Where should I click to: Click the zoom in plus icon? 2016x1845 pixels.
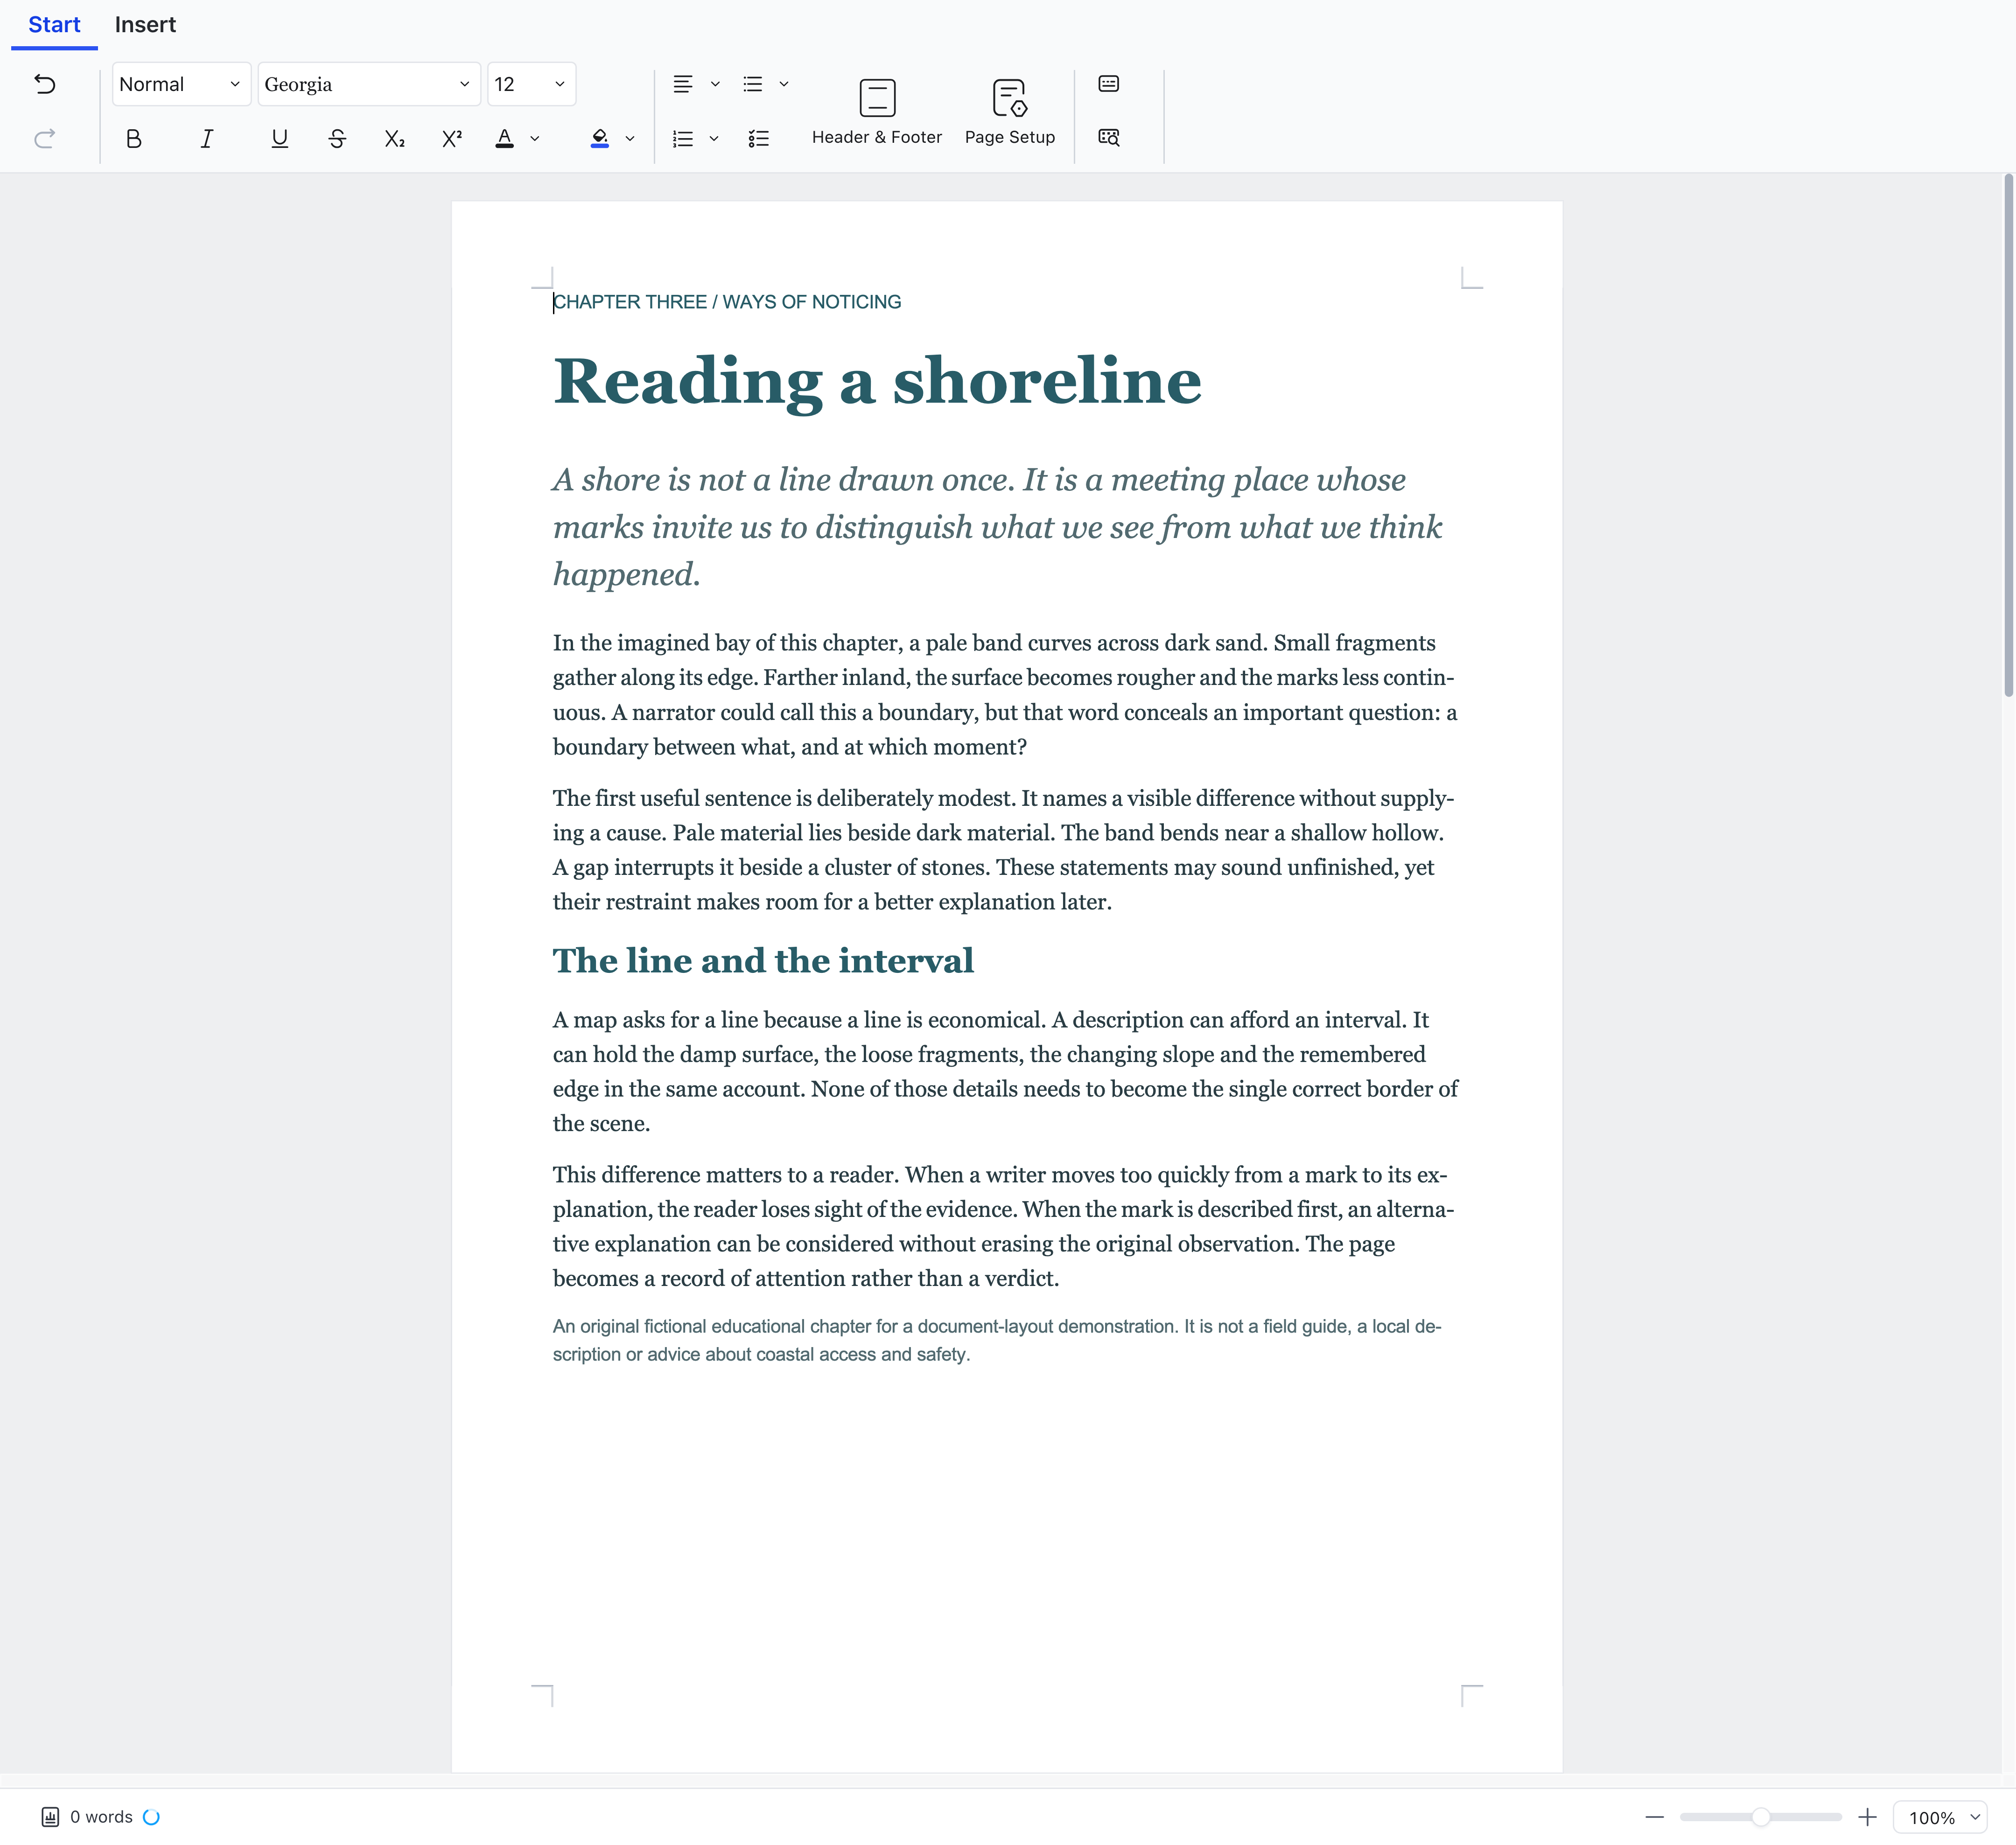coord(1867,1817)
